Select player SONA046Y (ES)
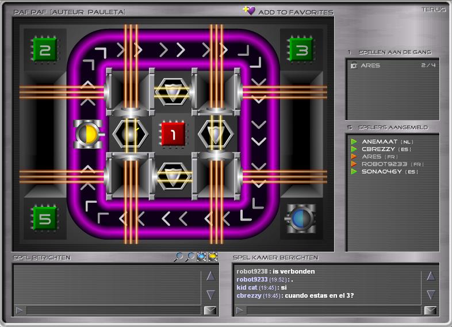This screenshot has width=452, height=327. pyautogui.click(x=390, y=171)
